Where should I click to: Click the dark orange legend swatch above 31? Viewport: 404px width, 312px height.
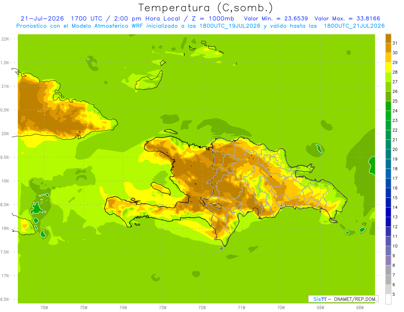[388, 38]
